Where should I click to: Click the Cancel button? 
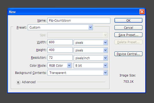pos(128,28)
